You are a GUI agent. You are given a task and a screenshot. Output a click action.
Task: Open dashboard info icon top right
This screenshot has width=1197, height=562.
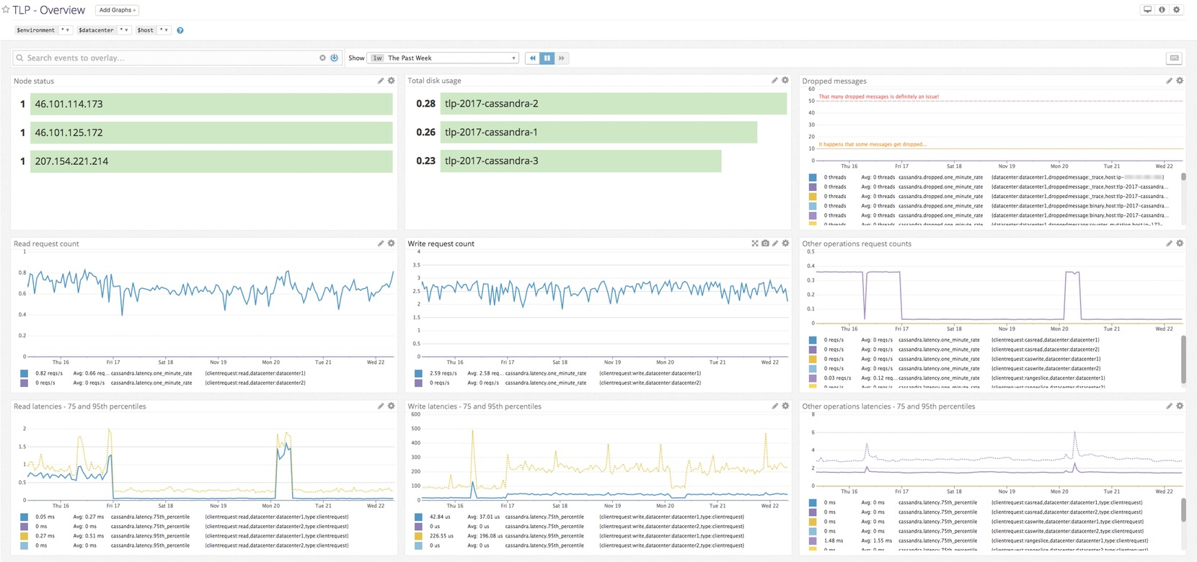[1162, 9]
